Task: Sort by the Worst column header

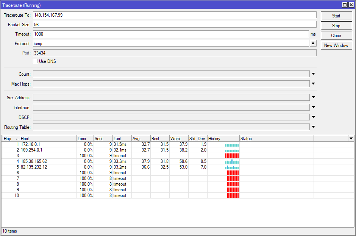Action: [x=179, y=139]
